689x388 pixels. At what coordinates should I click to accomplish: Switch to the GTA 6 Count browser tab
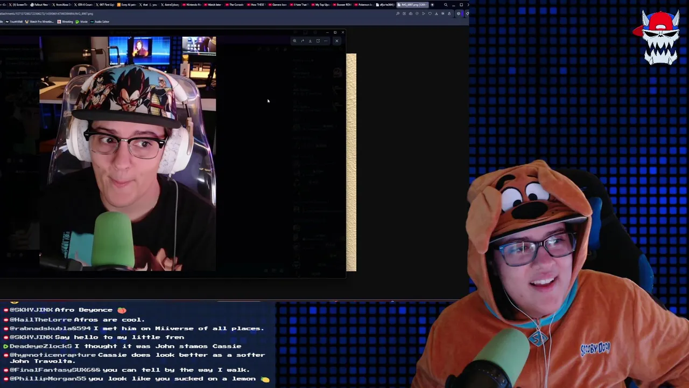point(83,5)
